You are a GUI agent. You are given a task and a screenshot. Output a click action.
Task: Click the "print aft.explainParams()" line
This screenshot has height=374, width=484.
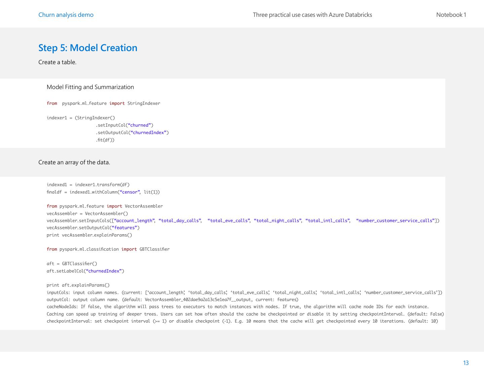pos(78,285)
